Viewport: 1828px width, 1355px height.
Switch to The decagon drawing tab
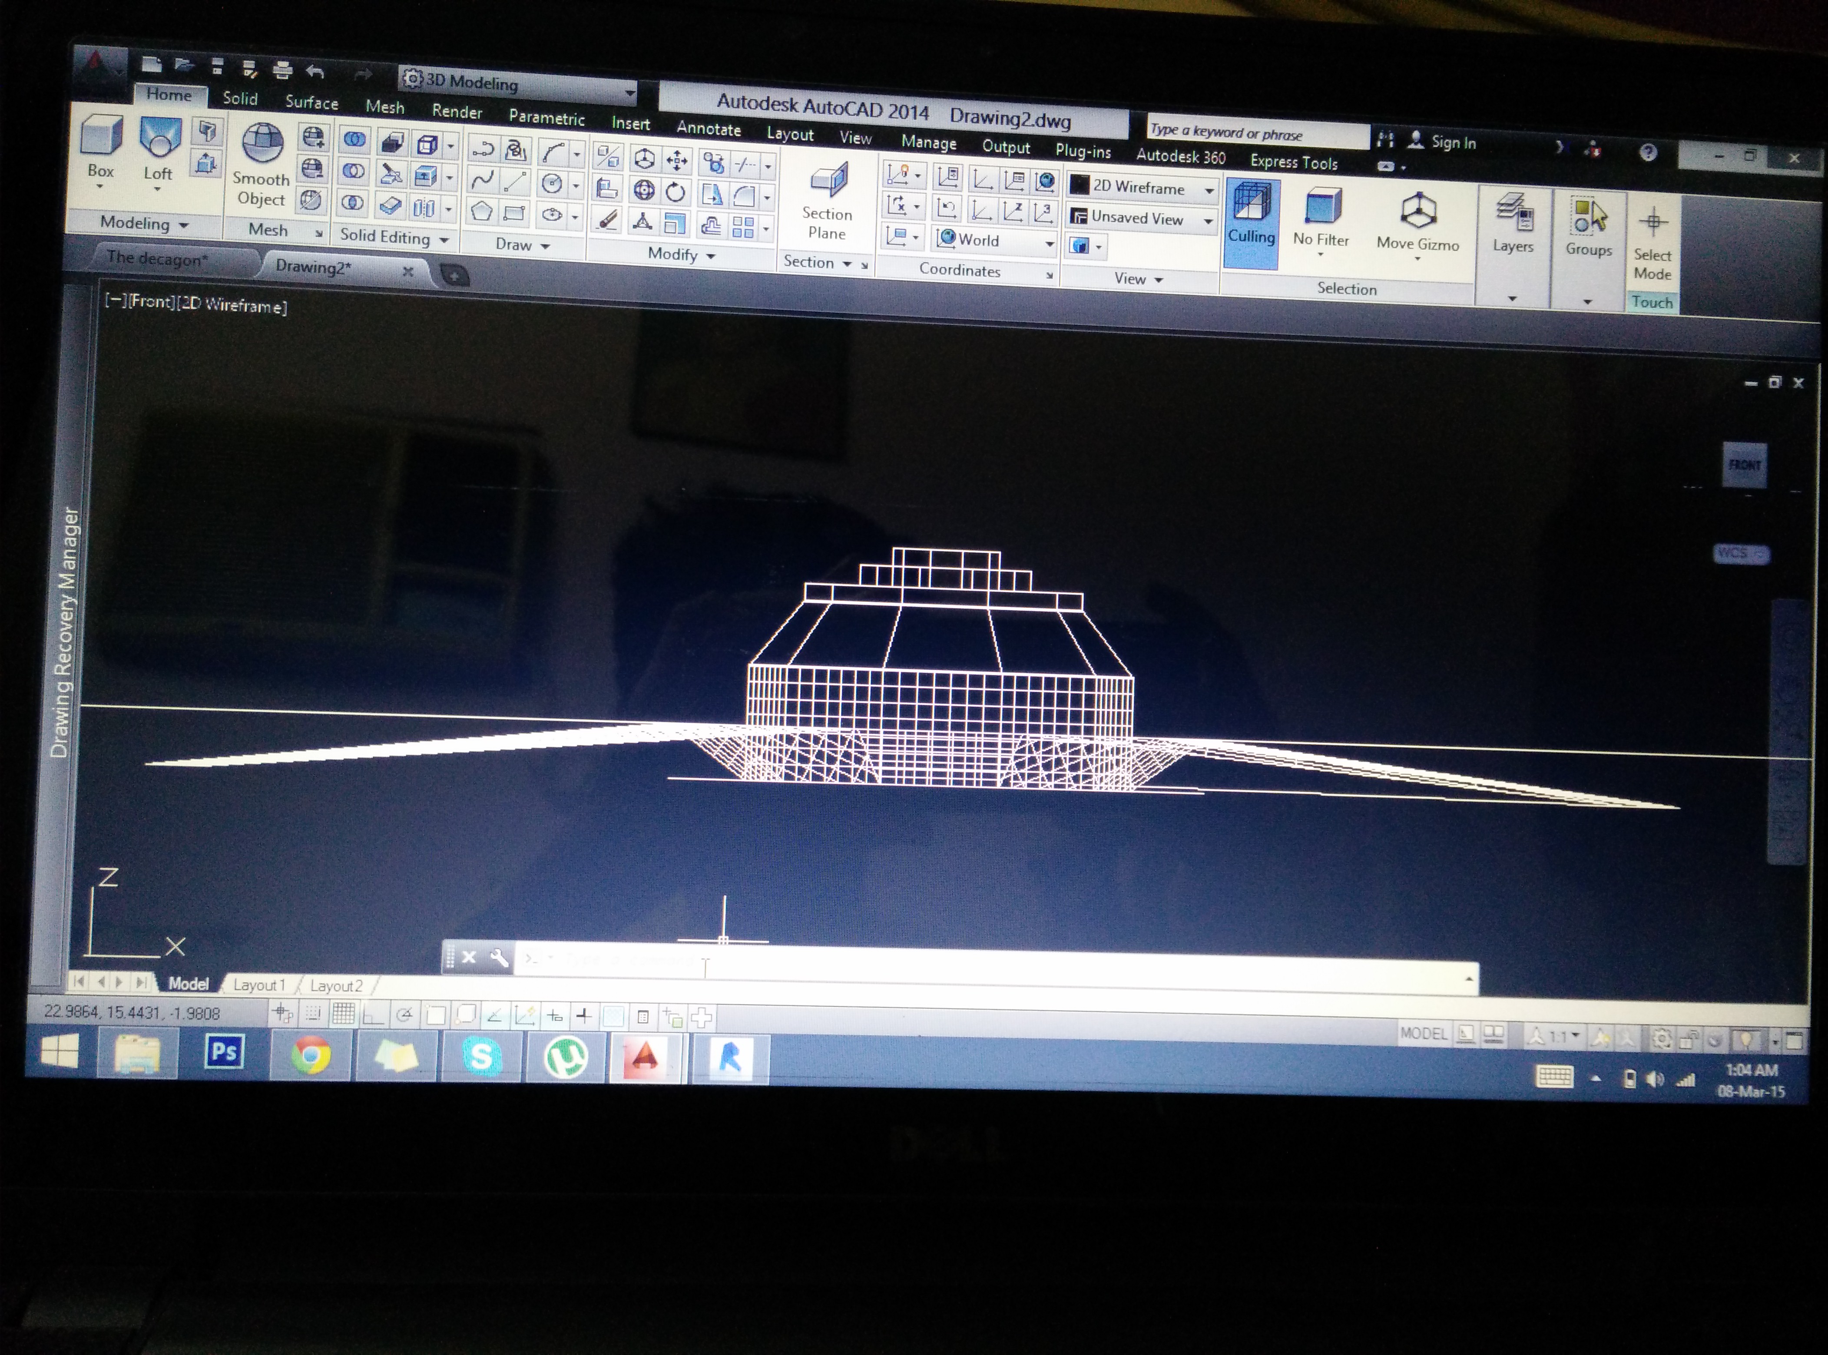[158, 258]
